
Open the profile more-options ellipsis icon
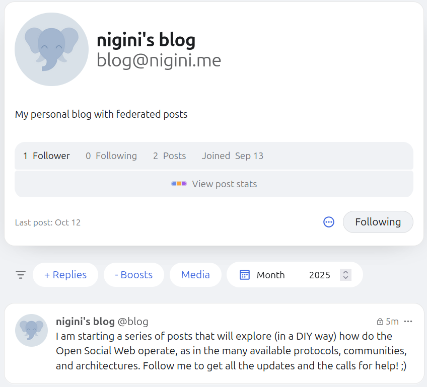[329, 222]
